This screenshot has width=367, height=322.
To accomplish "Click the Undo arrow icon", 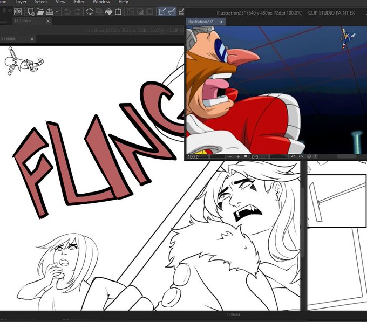I will 67,11.
